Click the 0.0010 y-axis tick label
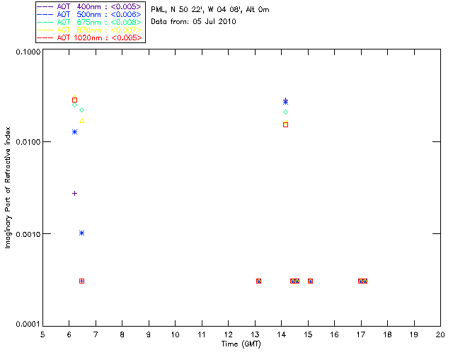Image resolution: width=453 pixels, height=362 pixels. tap(28, 234)
